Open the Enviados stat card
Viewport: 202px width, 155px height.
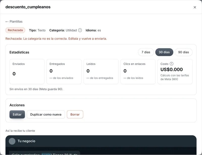pyautogui.click(x=27, y=72)
